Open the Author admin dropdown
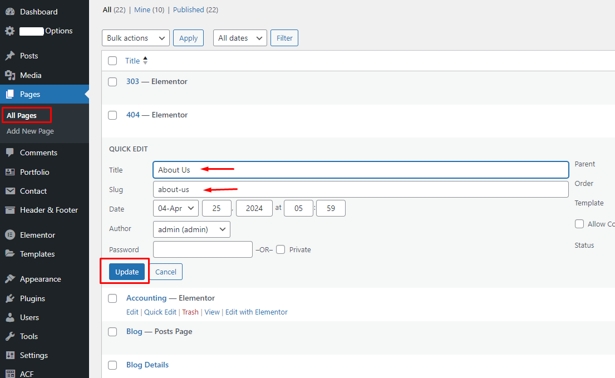 pos(191,229)
